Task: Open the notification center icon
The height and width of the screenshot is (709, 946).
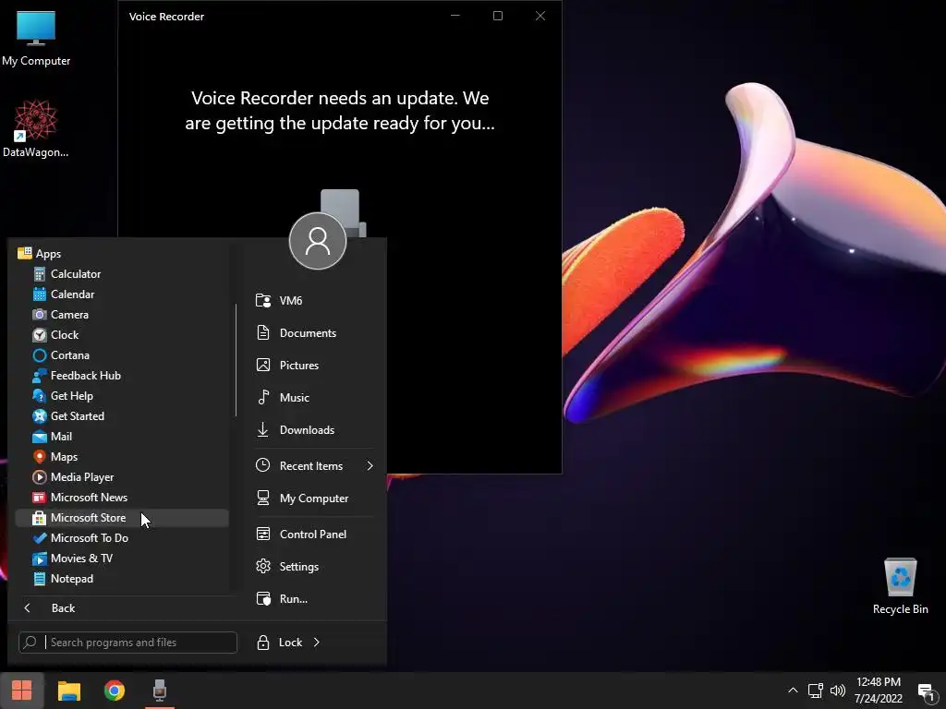Action: click(926, 691)
